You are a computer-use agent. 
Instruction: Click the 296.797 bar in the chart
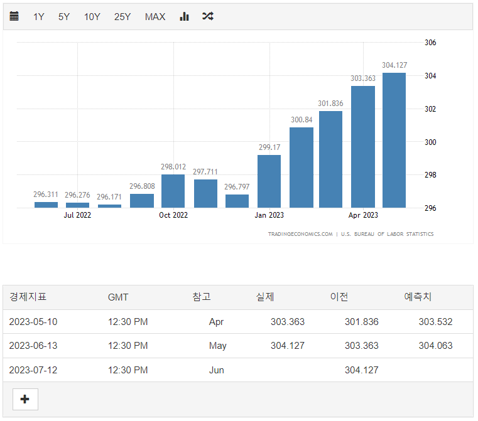pos(237,201)
